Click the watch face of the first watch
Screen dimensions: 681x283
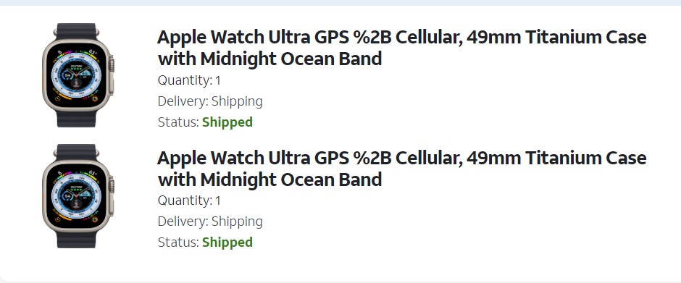77,75
